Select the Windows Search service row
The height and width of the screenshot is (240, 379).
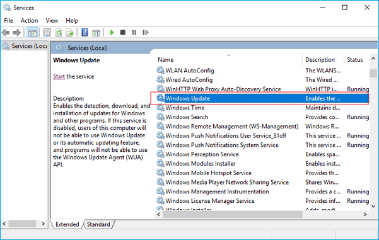pos(262,117)
